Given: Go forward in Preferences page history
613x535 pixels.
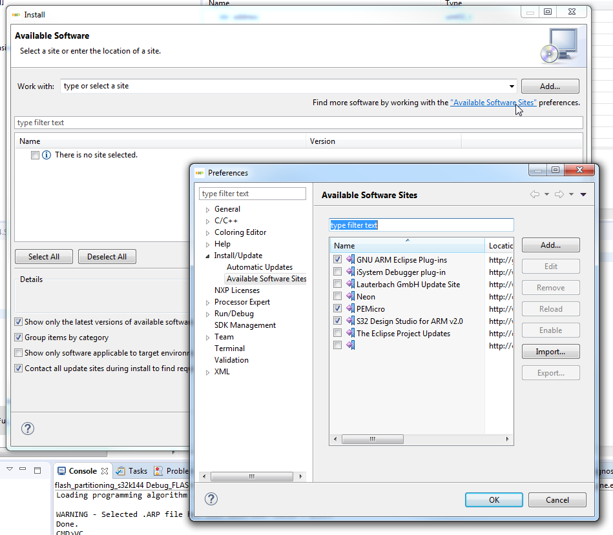Looking at the screenshot, I should (559, 194).
